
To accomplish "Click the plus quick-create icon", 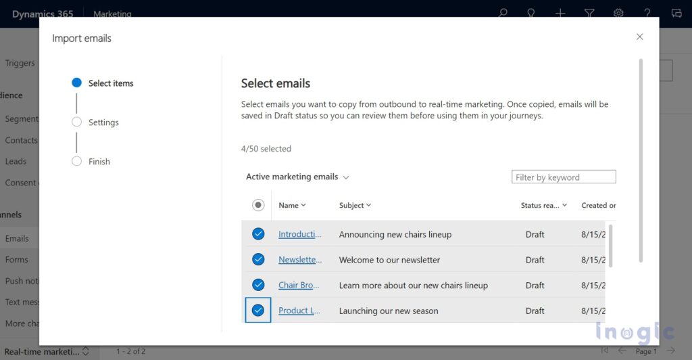I will [560, 14].
